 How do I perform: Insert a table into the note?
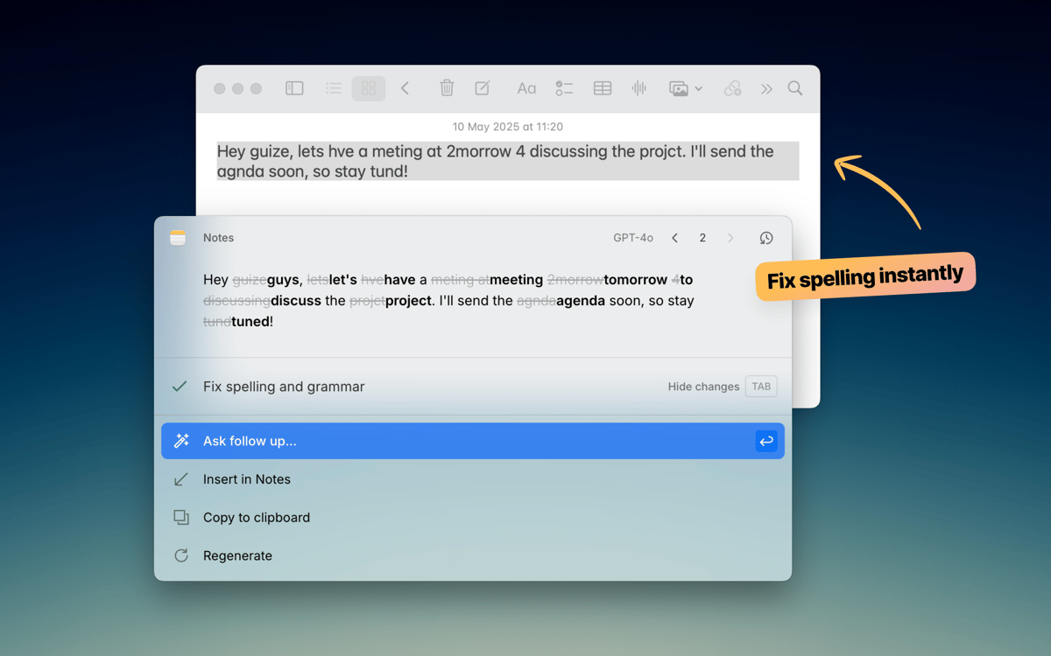(603, 88)
